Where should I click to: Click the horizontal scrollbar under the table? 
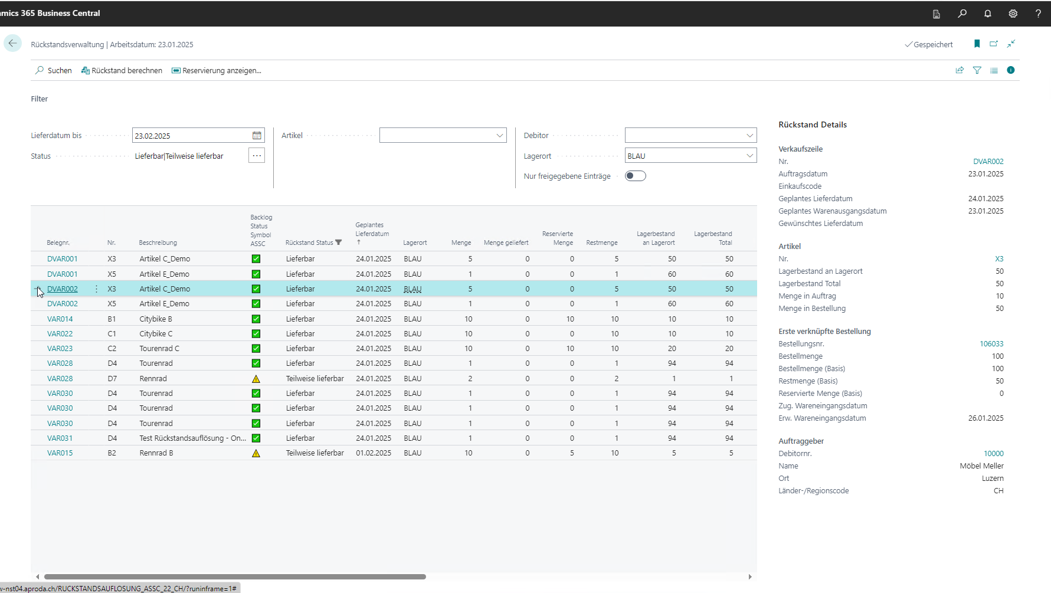(235, 576)
